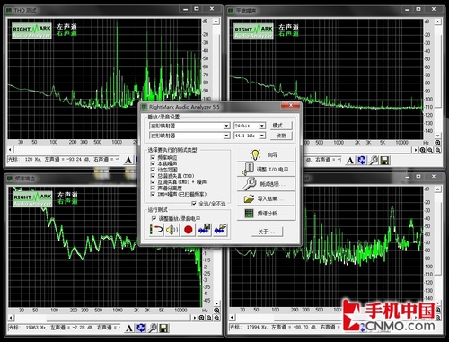Click the A text icon in 频率响应 window
Image resolution: width=449 pixels, height=342 pixels.
tap(129, 329)
